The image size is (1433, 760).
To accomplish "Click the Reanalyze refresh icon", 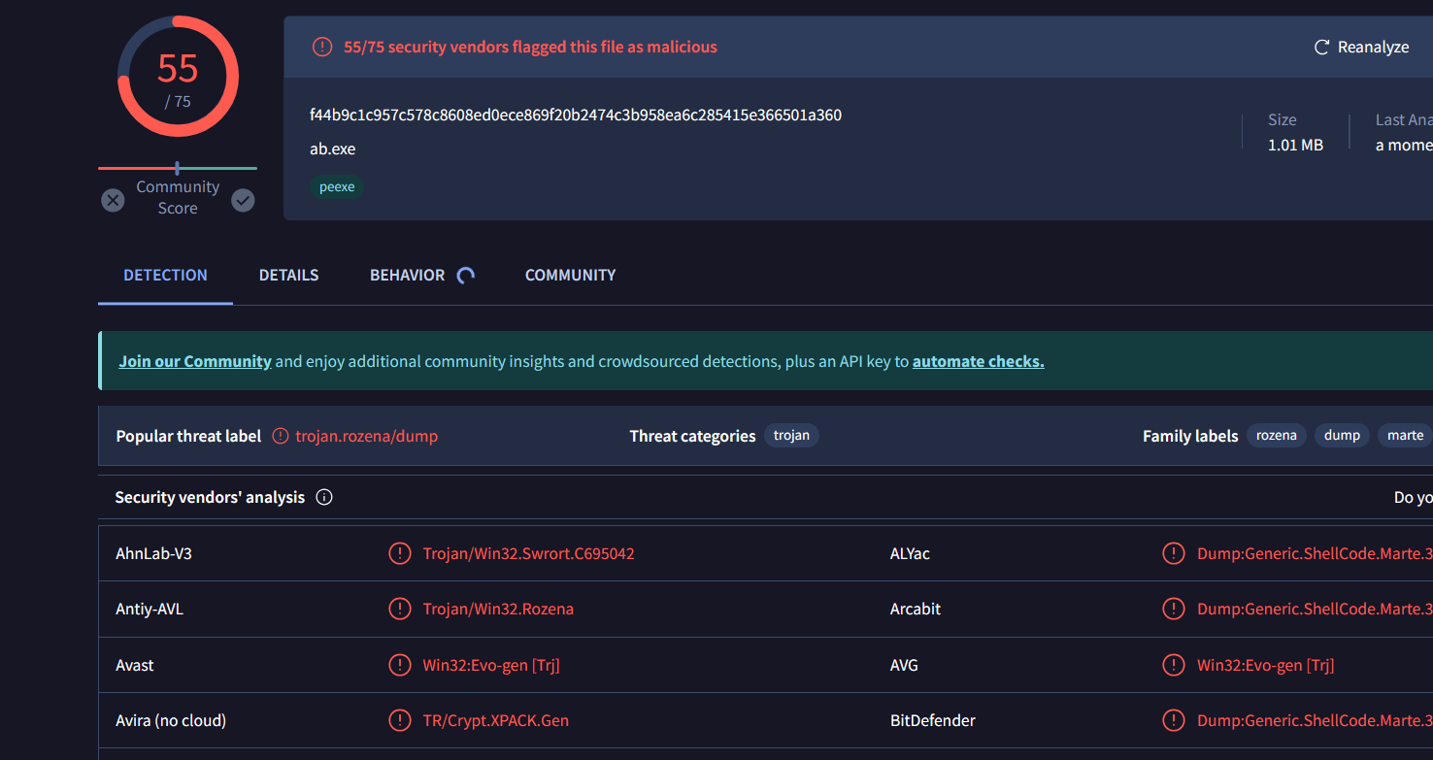I will [1321, 48].
